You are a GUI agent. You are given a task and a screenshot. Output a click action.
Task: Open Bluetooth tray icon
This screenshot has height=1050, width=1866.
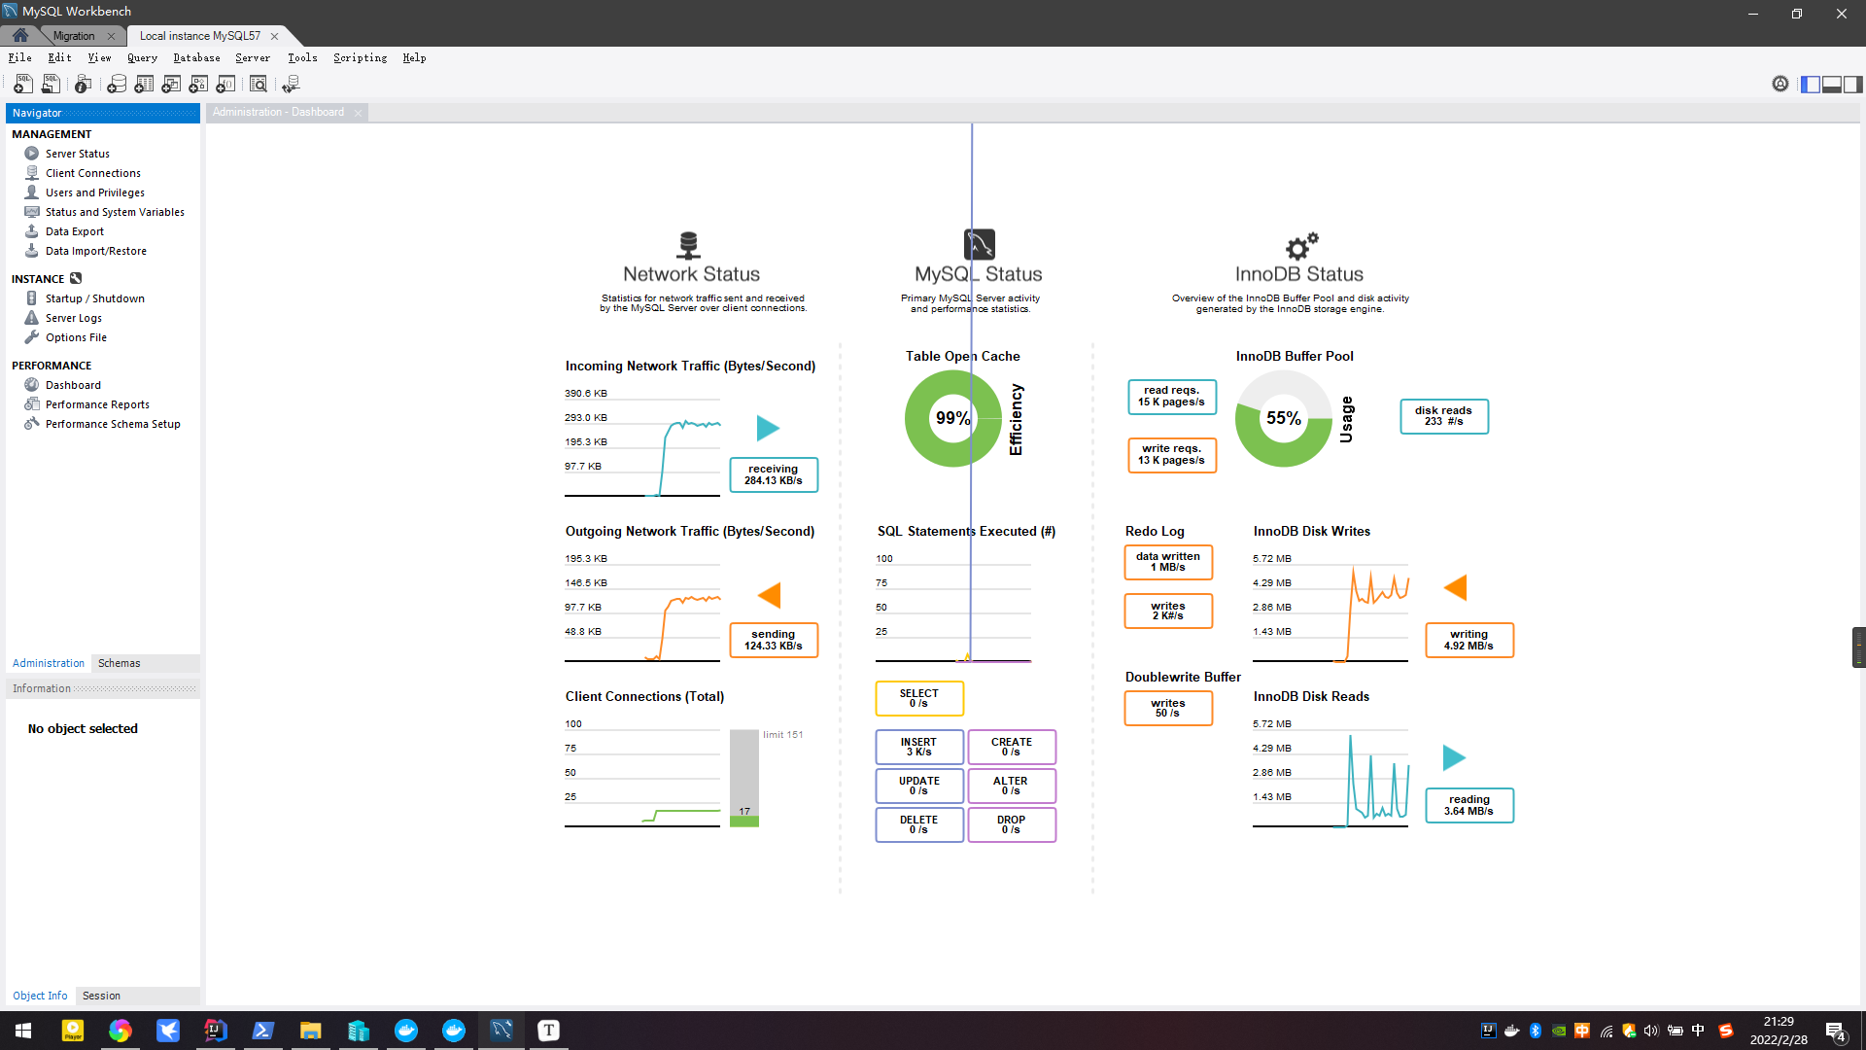(x=1536, y=1031)
